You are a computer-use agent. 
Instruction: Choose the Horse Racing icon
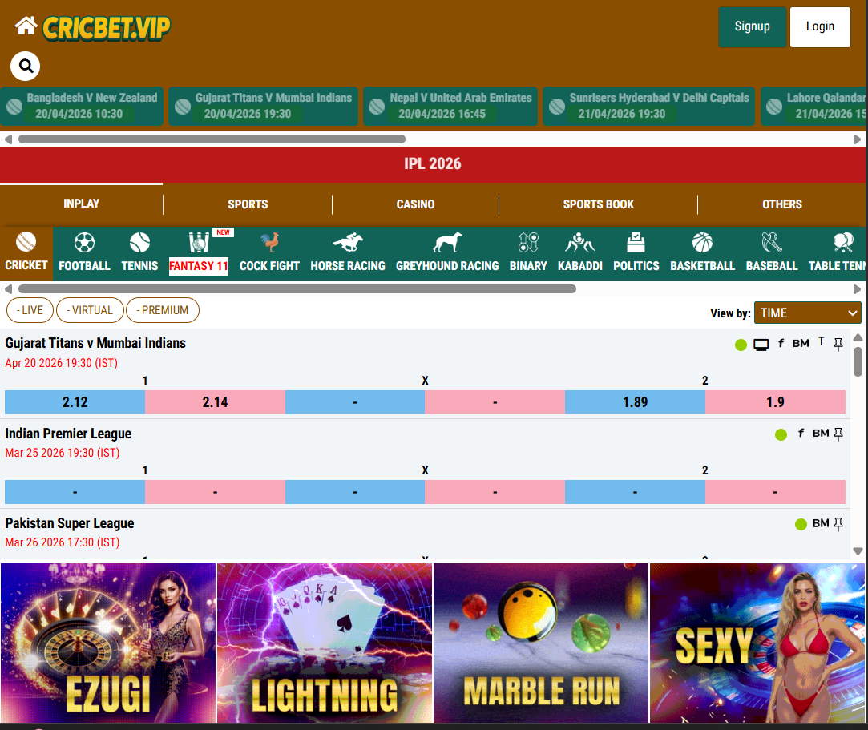click(348, 243)
